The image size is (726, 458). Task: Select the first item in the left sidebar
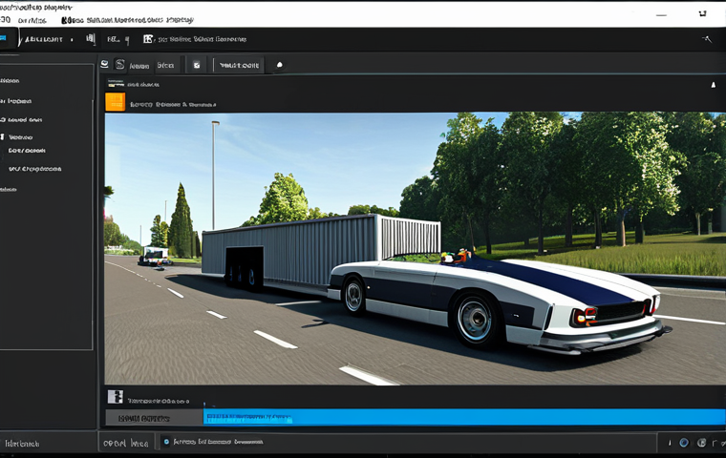[11, 80]
